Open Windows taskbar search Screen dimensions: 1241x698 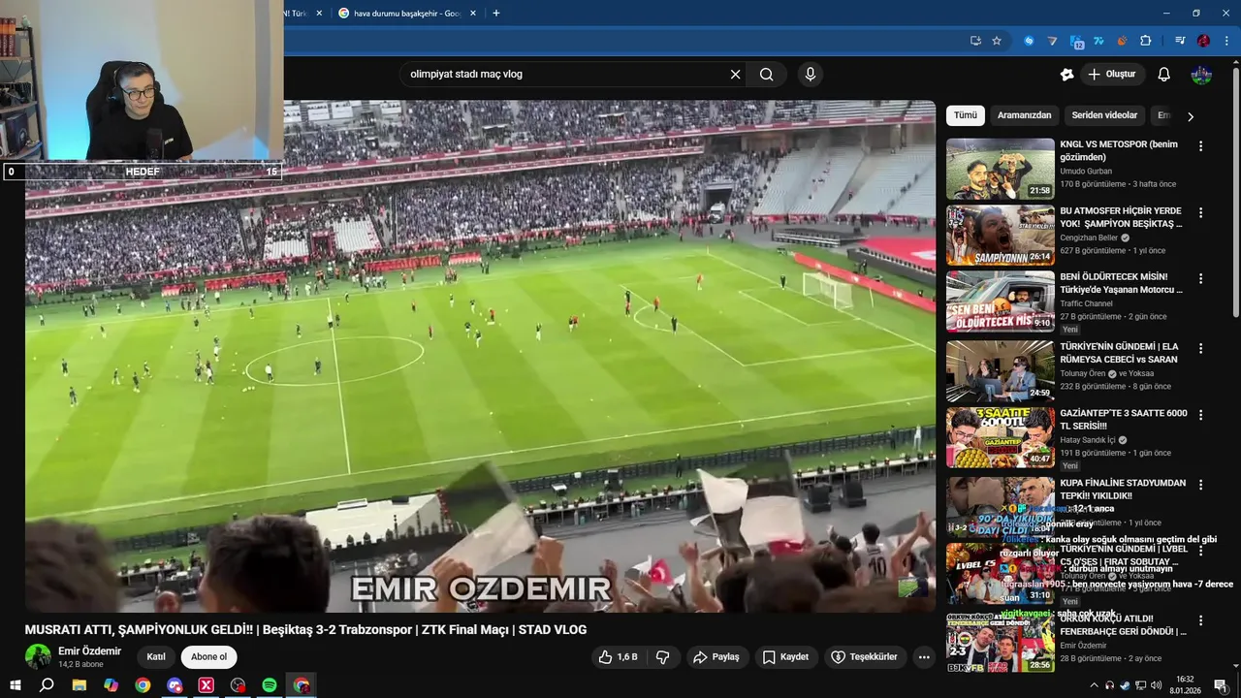46,685
